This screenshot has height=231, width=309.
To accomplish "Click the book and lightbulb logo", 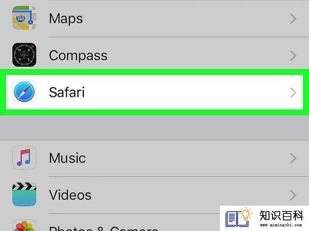I will click(239, 217).
